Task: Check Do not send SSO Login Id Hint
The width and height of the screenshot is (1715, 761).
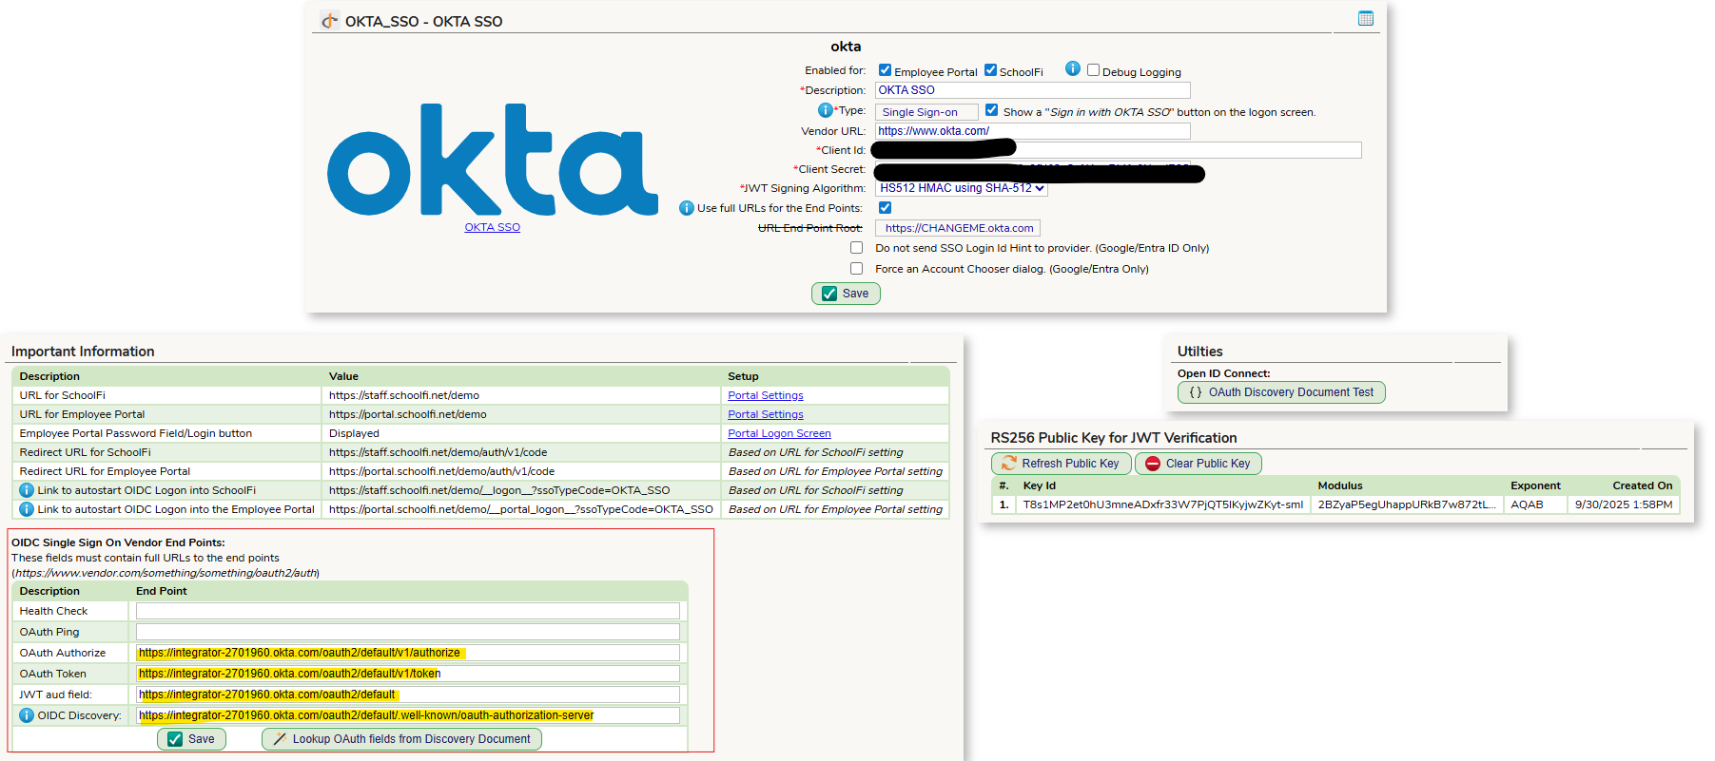Action: coord(857,248)
